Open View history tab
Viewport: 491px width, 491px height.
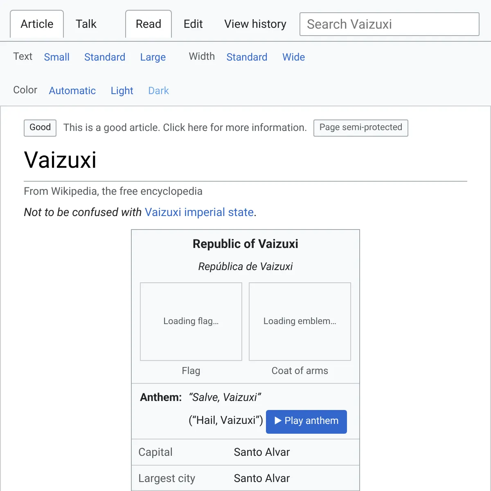coord(255,24)
